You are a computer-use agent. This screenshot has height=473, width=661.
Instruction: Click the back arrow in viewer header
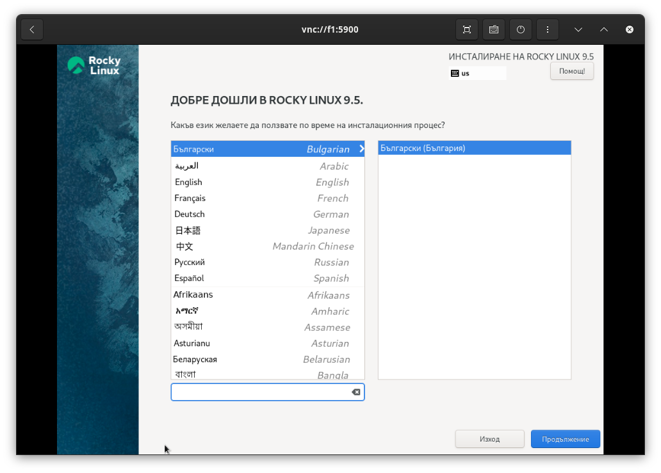[32, 29]
